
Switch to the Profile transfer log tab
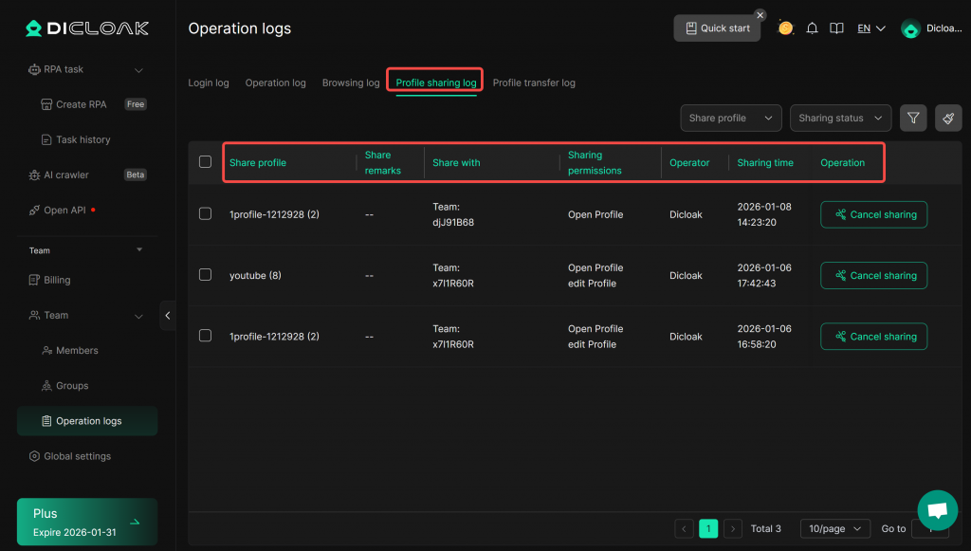pos(534,83)
